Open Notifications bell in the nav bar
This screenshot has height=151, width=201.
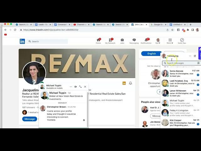pos(146,41)
